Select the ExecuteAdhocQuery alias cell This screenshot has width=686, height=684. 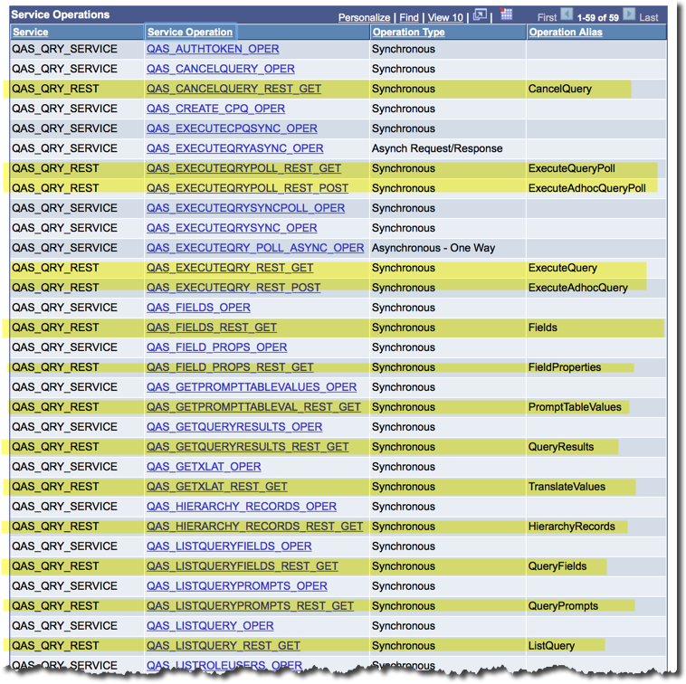595,288
